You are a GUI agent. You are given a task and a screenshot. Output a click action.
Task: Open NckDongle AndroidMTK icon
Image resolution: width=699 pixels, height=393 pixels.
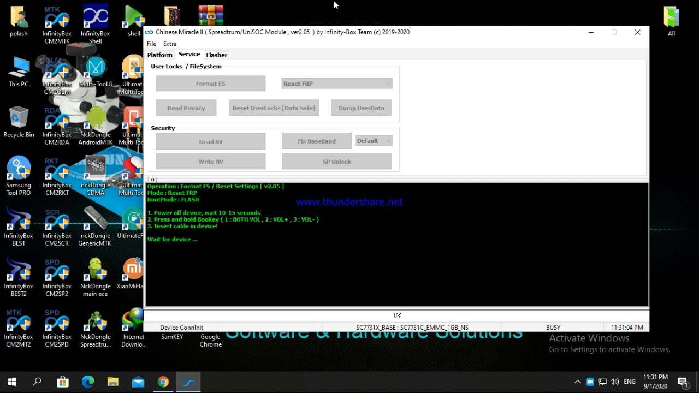click(x=95, y=126)
